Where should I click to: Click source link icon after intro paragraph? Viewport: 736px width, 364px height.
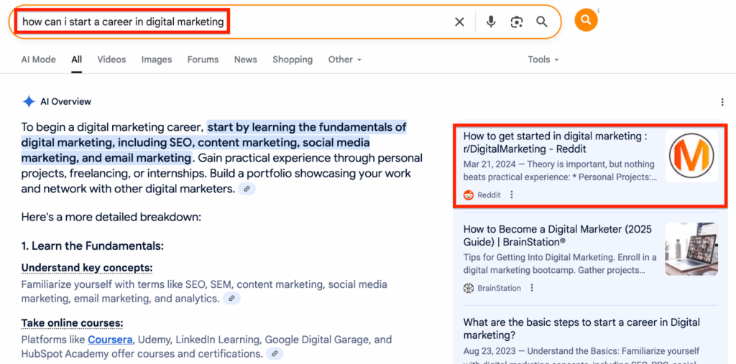pos(247,189)
